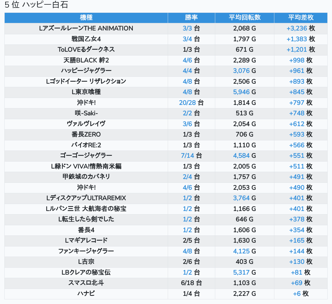
Task: Select the L東京喰種 machine name
Action: coord(86,92)
